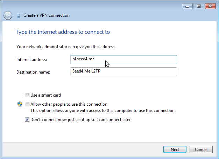Toggle Allow other people to use this connection
The image size is (219, 159).
(27, 104)
